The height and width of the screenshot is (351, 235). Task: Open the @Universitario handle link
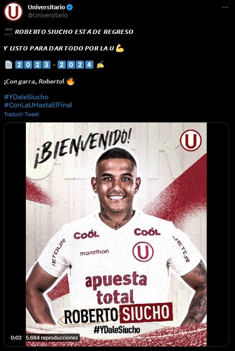(48, 15)
